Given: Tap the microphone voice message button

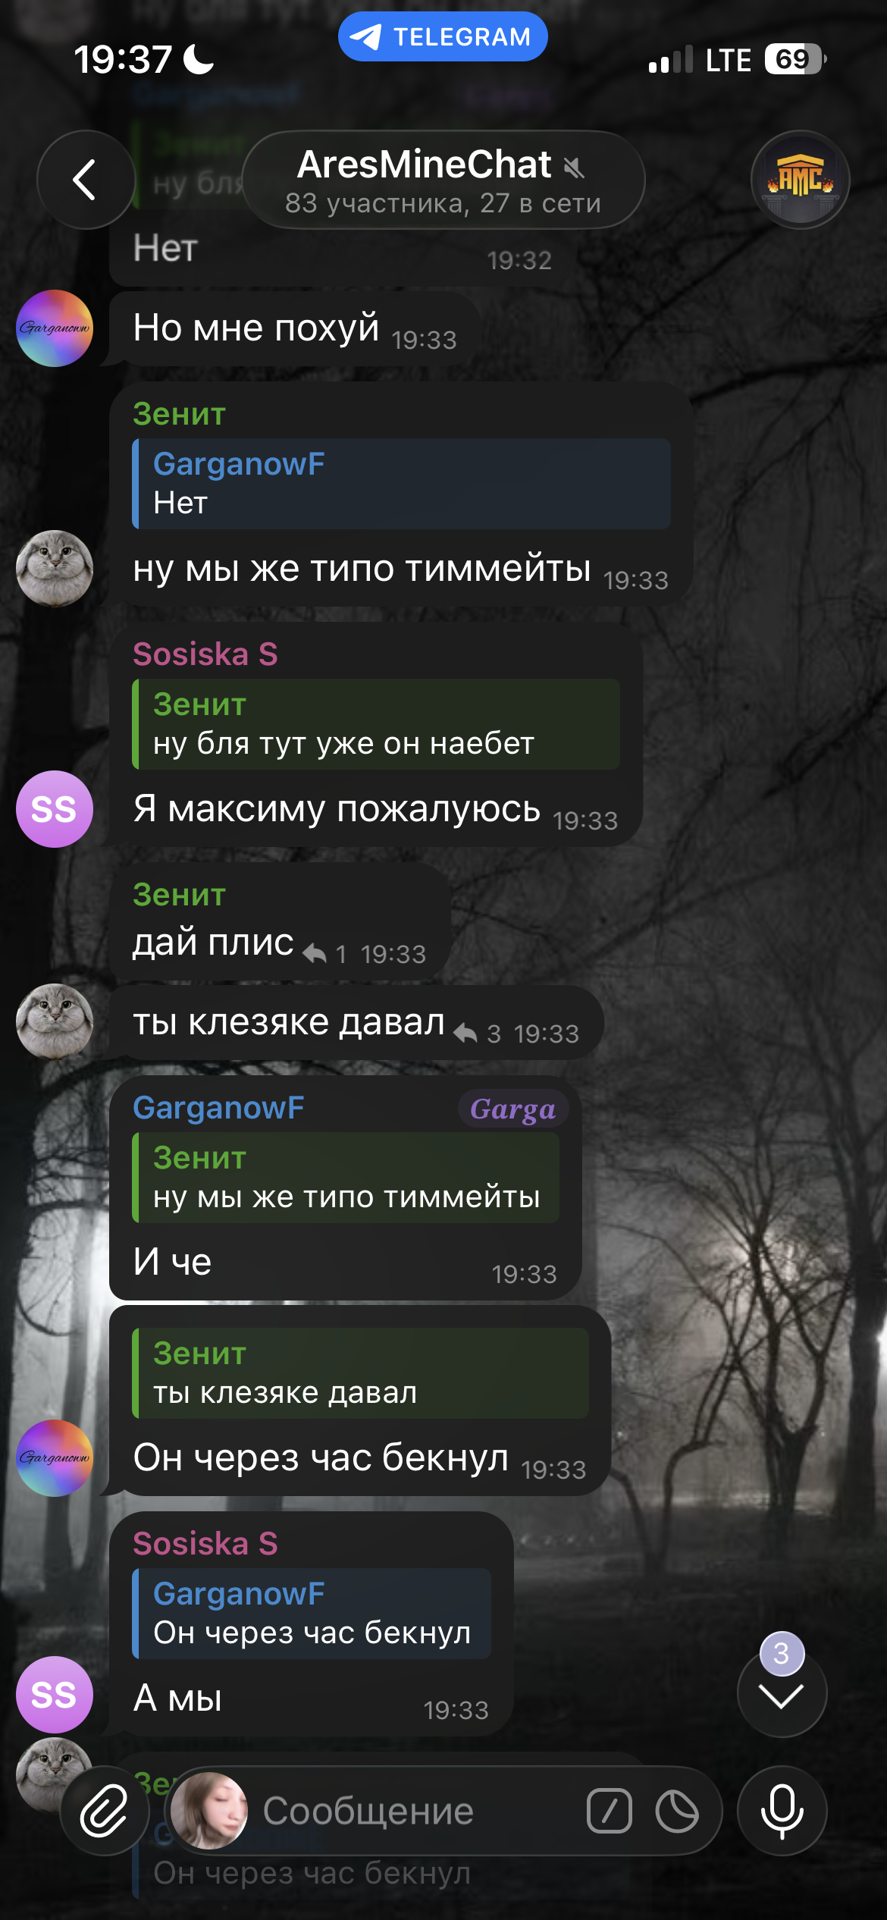Looking at the screenshot, I should (x=782, y=1811).
